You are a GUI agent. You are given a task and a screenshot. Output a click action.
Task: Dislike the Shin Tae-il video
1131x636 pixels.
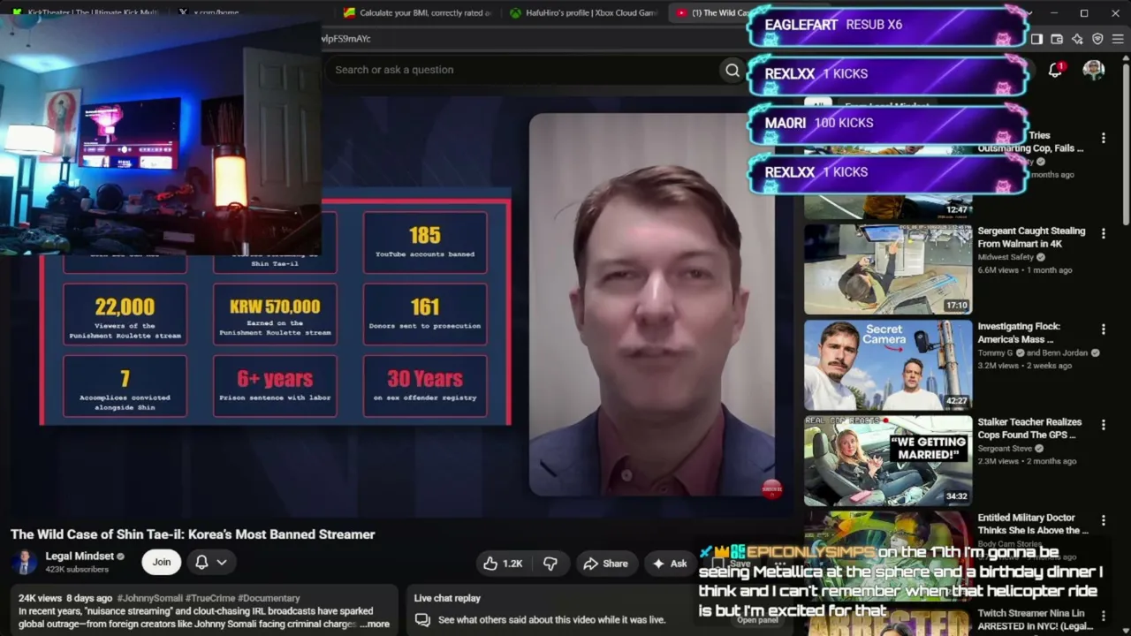point(550,564)
